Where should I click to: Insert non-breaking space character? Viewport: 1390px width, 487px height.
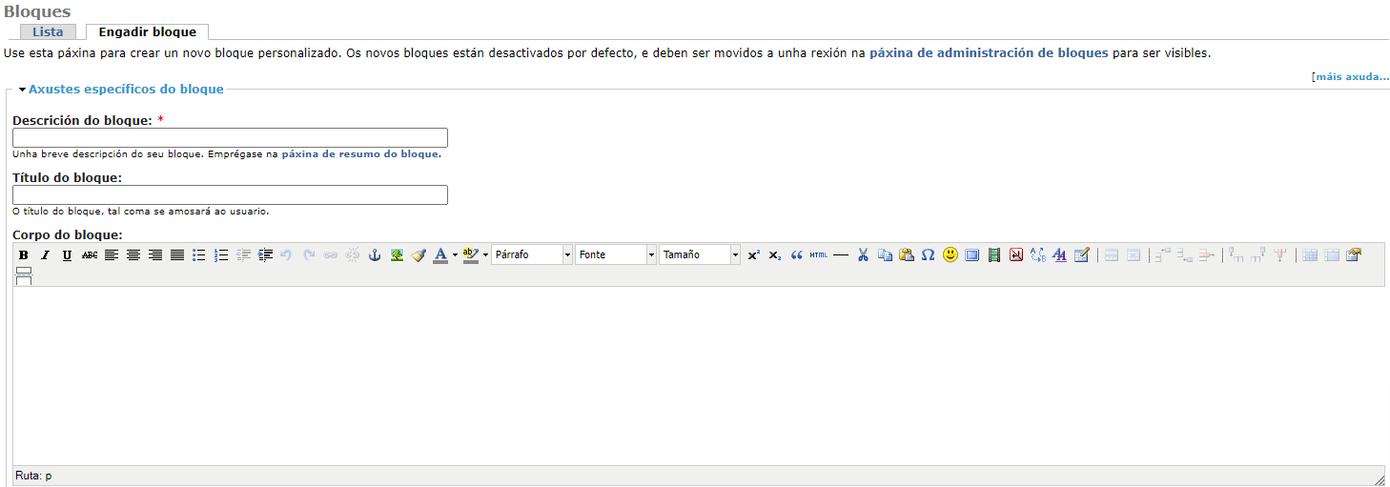(x=1016, y=254)
